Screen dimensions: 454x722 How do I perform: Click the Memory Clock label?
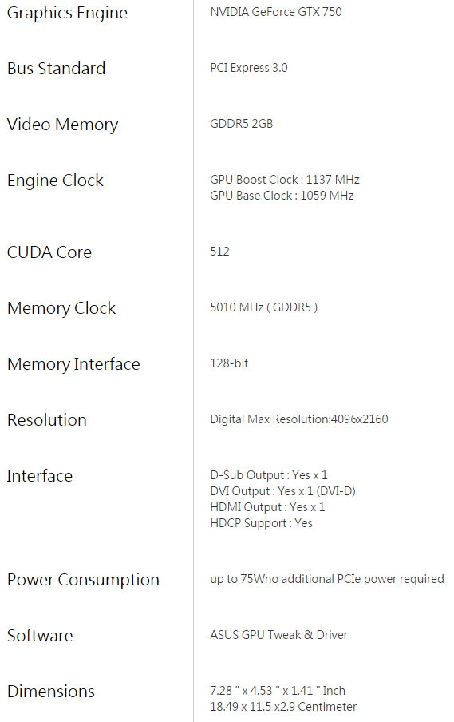pos(61,308)
